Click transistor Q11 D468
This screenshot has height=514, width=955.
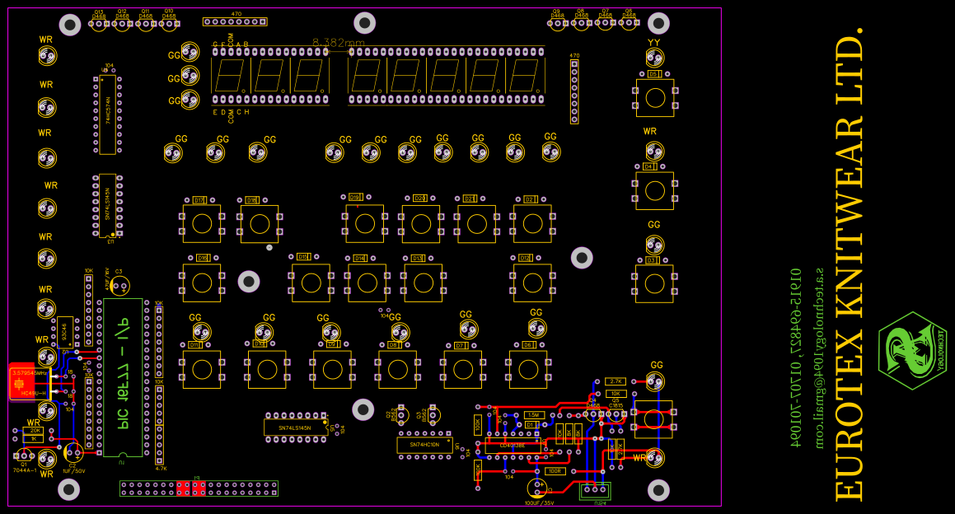(x=145, y=24)
